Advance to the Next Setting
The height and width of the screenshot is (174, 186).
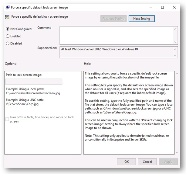click(141, 19)
